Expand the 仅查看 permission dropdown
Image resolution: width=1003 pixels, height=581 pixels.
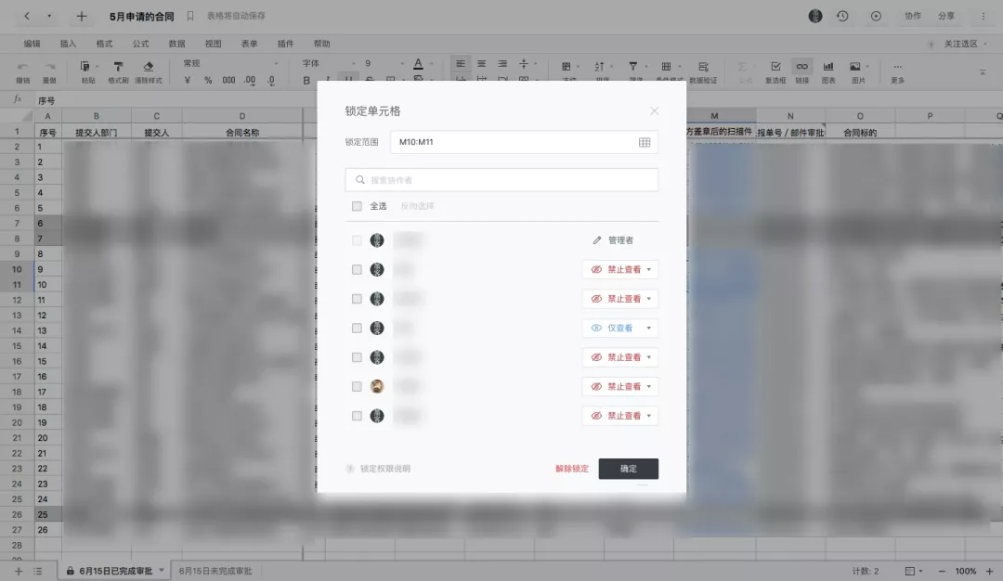[647, 328]
